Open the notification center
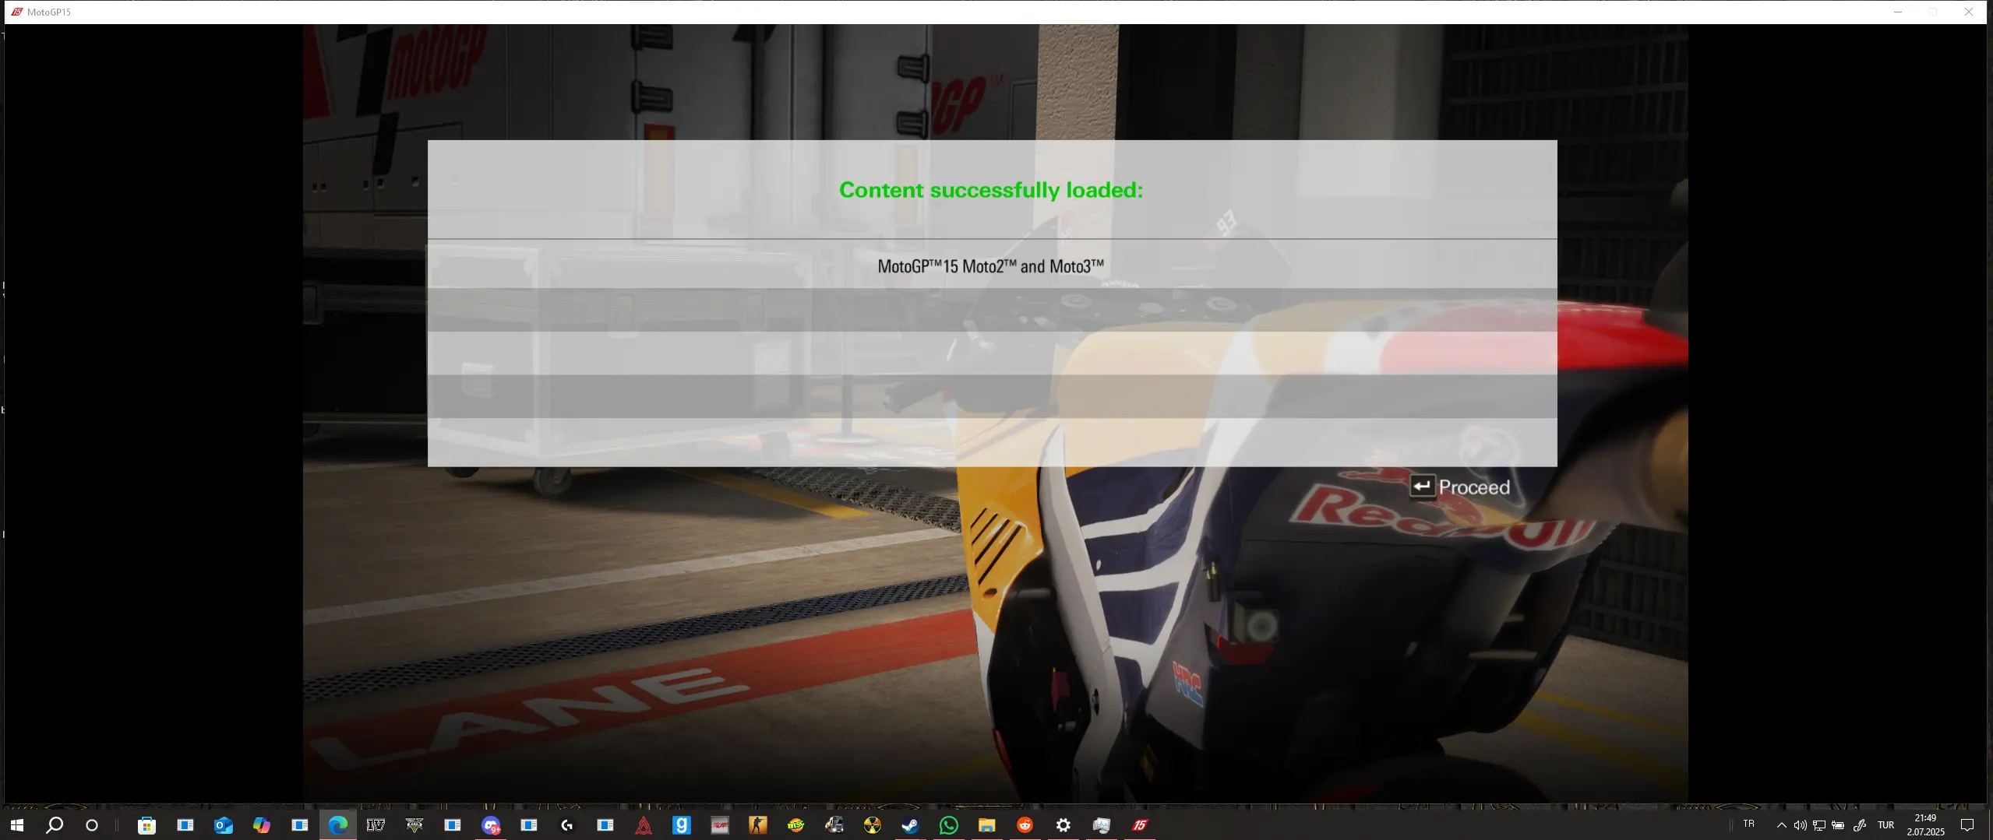1993x840 pixels. click(1967, 825)
